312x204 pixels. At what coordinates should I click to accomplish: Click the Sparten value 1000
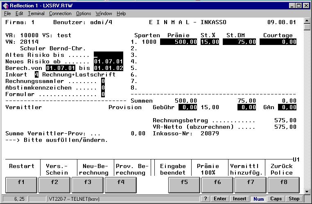149,42
